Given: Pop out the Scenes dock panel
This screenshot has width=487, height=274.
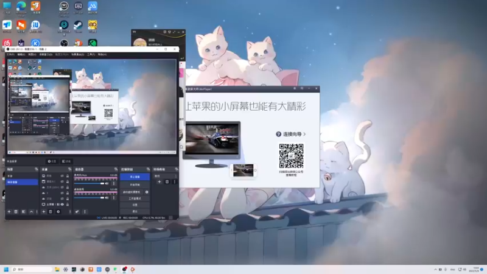Looking at the screenshot, I should [37, 169].
